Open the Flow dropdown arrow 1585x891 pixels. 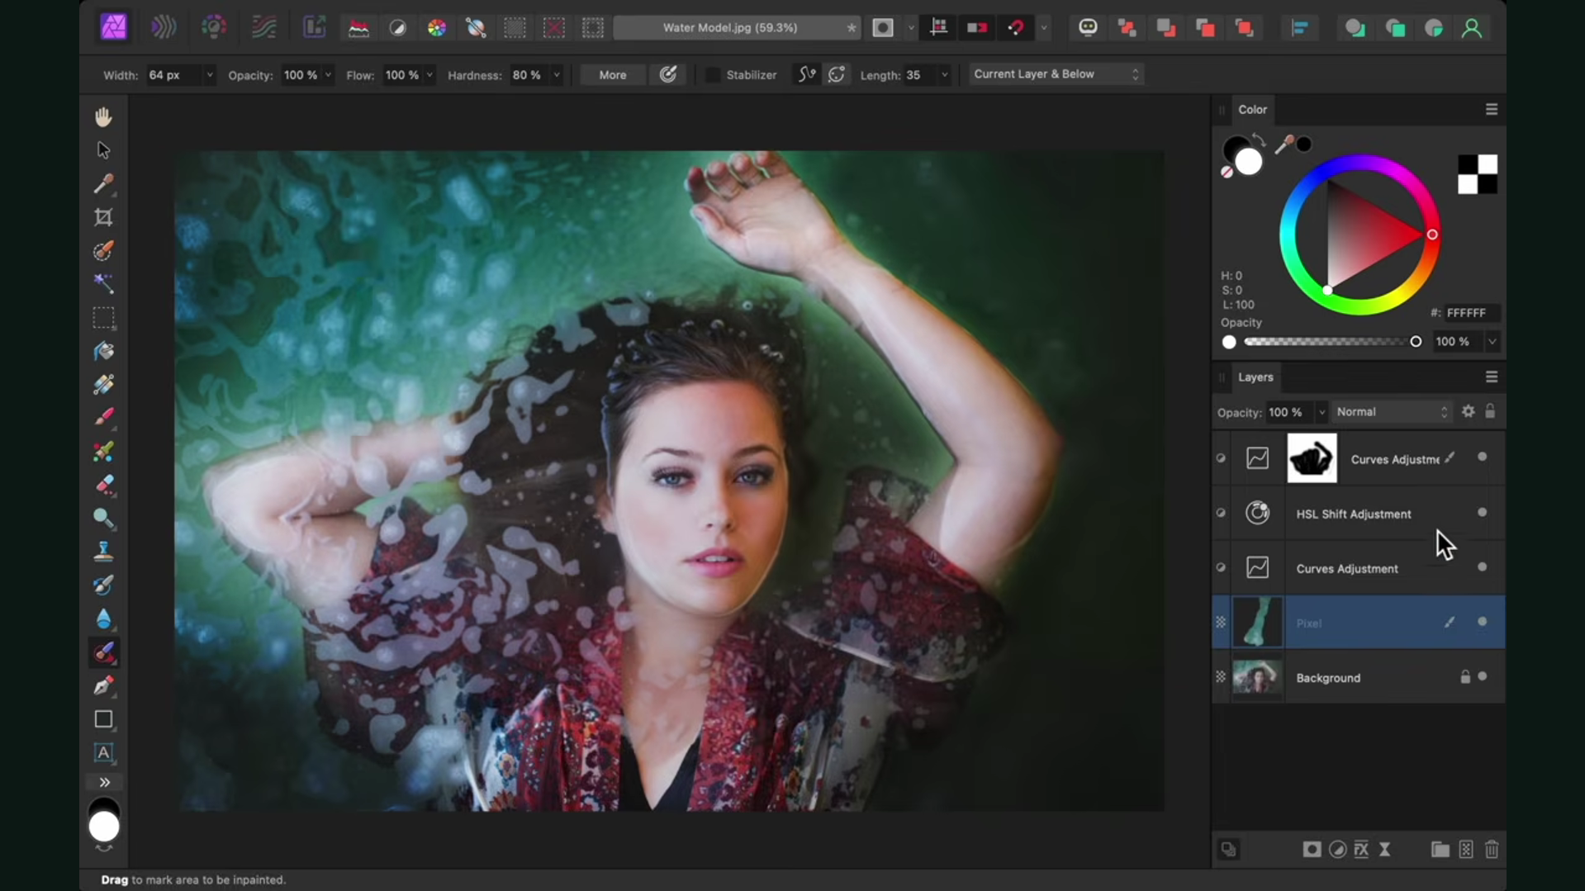click(429, 75)
